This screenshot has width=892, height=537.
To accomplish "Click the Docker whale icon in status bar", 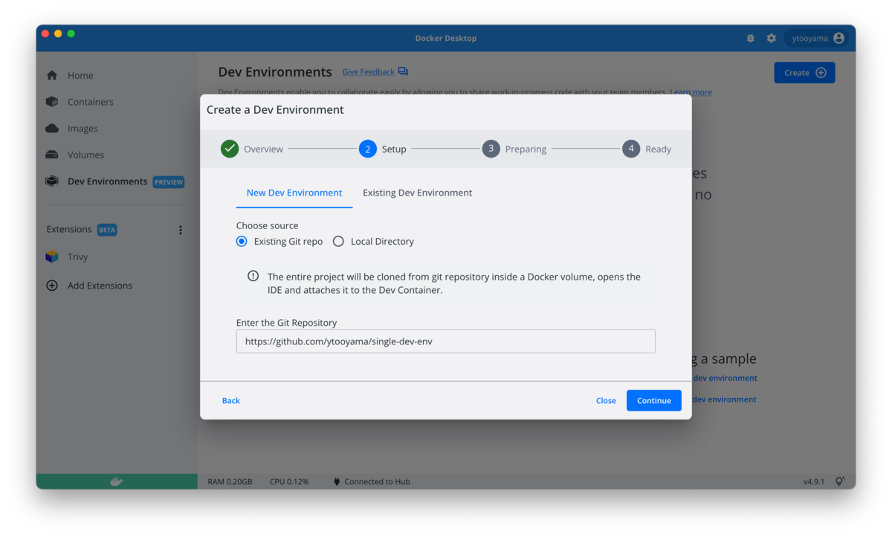I will [x=117, y=481].
